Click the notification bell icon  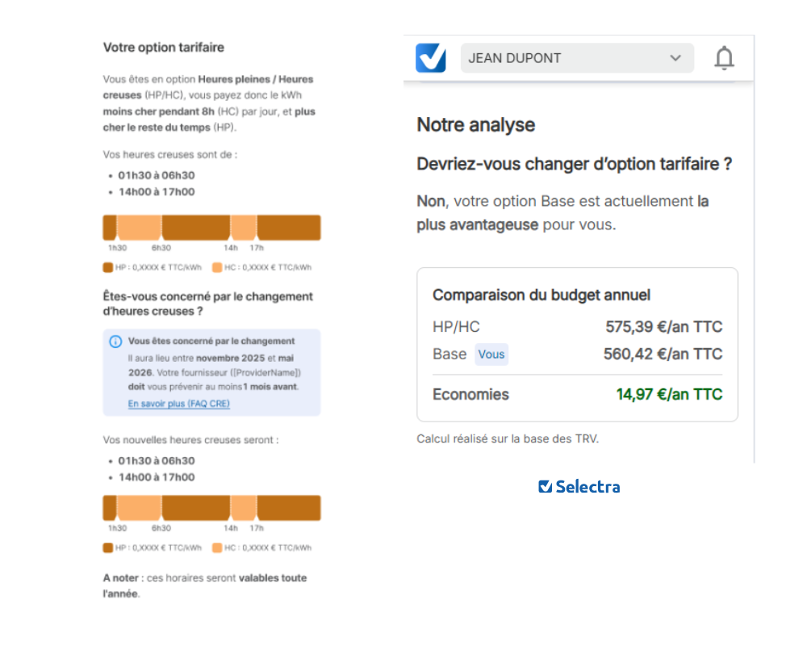click(724, 57)
